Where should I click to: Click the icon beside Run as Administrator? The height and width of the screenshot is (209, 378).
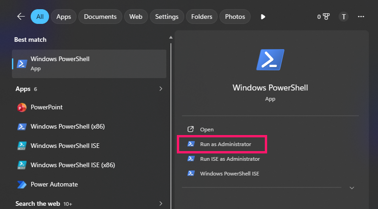(x=191, y=144)
